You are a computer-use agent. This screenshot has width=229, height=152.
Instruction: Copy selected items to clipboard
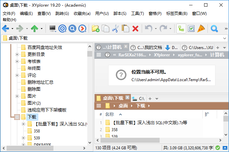tap(106, 28)
